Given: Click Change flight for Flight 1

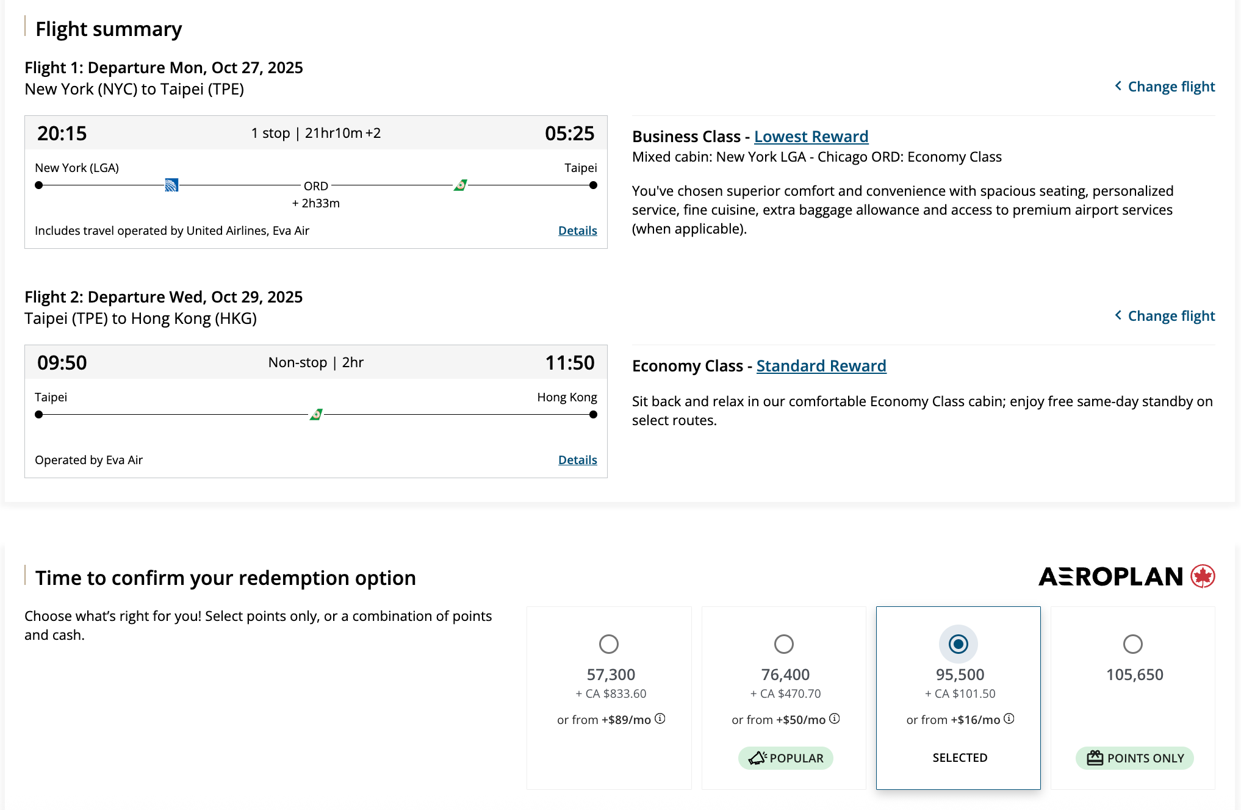Looking at the screenshot, I should click(1164, 87).
